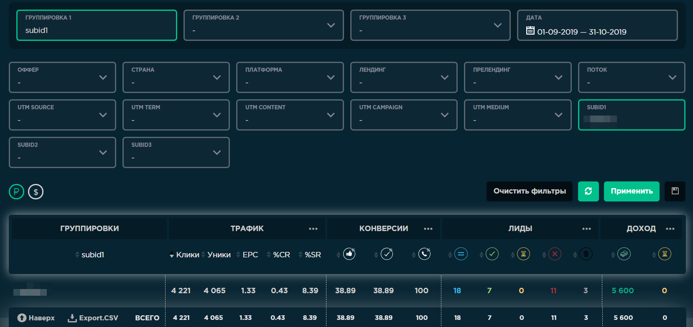Sort table by %SR column
The image size is (693, 327).
tap(310, 254)
